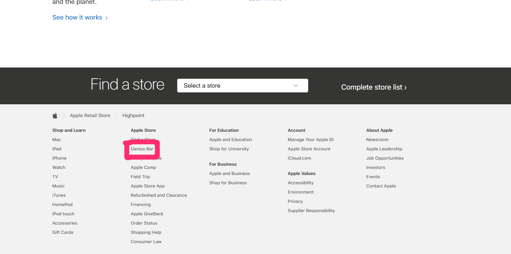
Task: Visit the Shop for Business link
Action: [228, 183]
